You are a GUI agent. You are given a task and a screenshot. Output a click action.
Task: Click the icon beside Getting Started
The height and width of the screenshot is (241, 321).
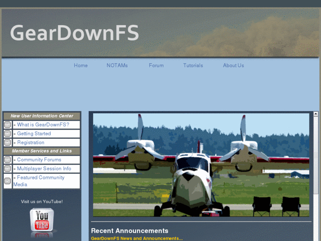[x=8, y=134]
